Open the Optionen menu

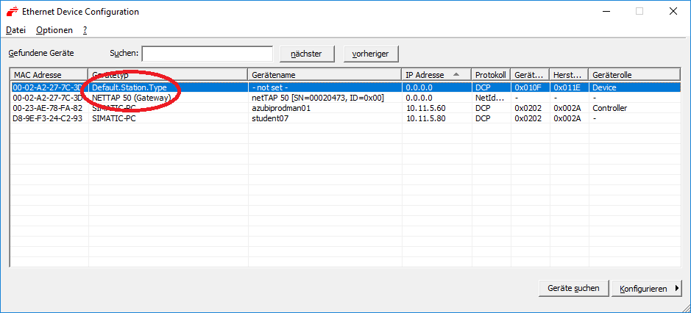[x=54, y=30]
